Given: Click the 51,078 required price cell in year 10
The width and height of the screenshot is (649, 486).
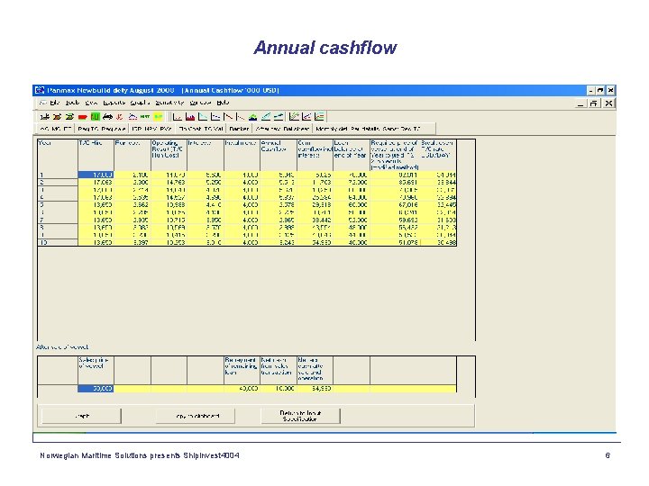Looking at the screenshot, I should pyautogui.click(x=395, y=243).
